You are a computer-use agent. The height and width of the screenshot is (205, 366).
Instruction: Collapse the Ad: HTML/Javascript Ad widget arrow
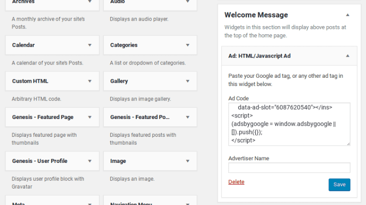click(348, 56)
